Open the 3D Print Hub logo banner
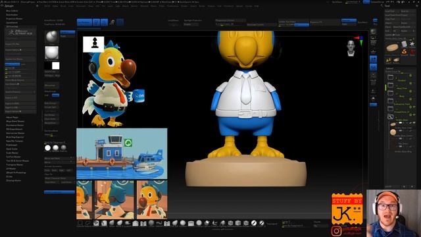 [20, 33]
